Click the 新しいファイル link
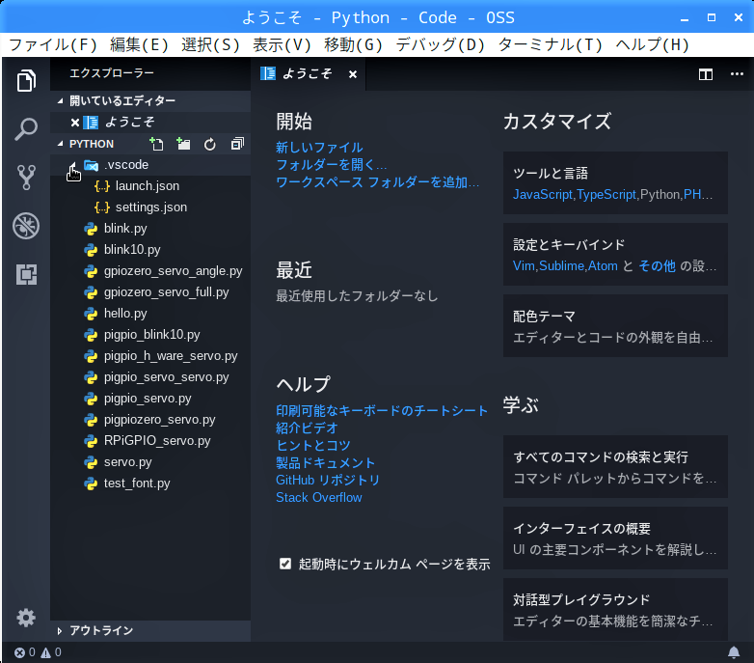This screenshot has width=754, height=663. [x=319, y=148]
